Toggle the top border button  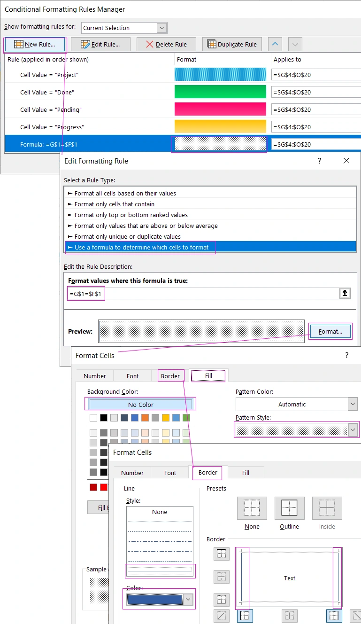[x=221, y=554]
